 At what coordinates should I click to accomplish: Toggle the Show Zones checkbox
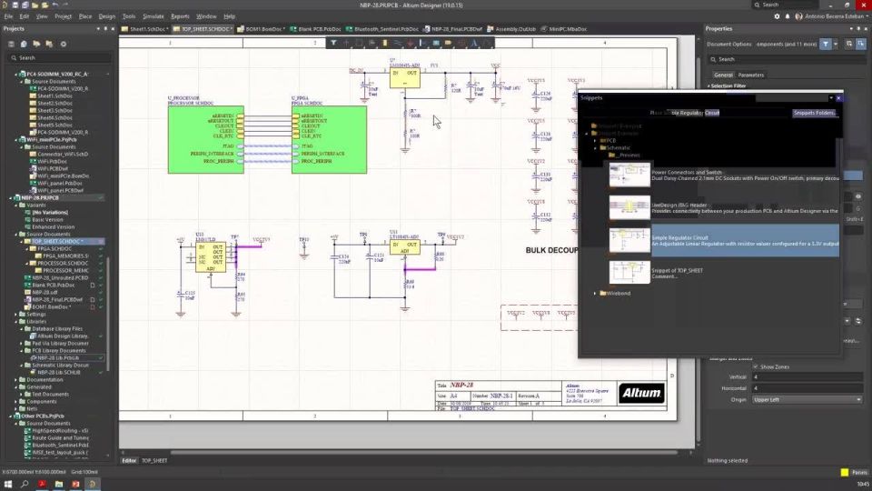point(755,366)
